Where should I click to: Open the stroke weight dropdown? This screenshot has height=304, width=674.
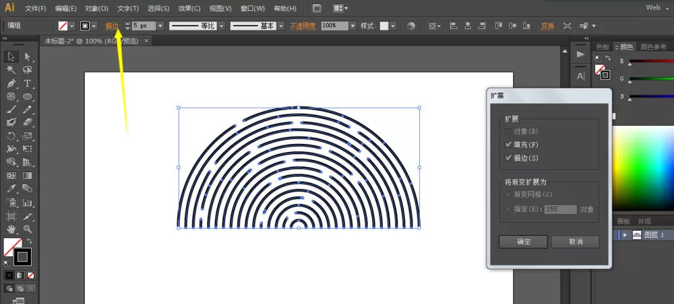(160, 26)
